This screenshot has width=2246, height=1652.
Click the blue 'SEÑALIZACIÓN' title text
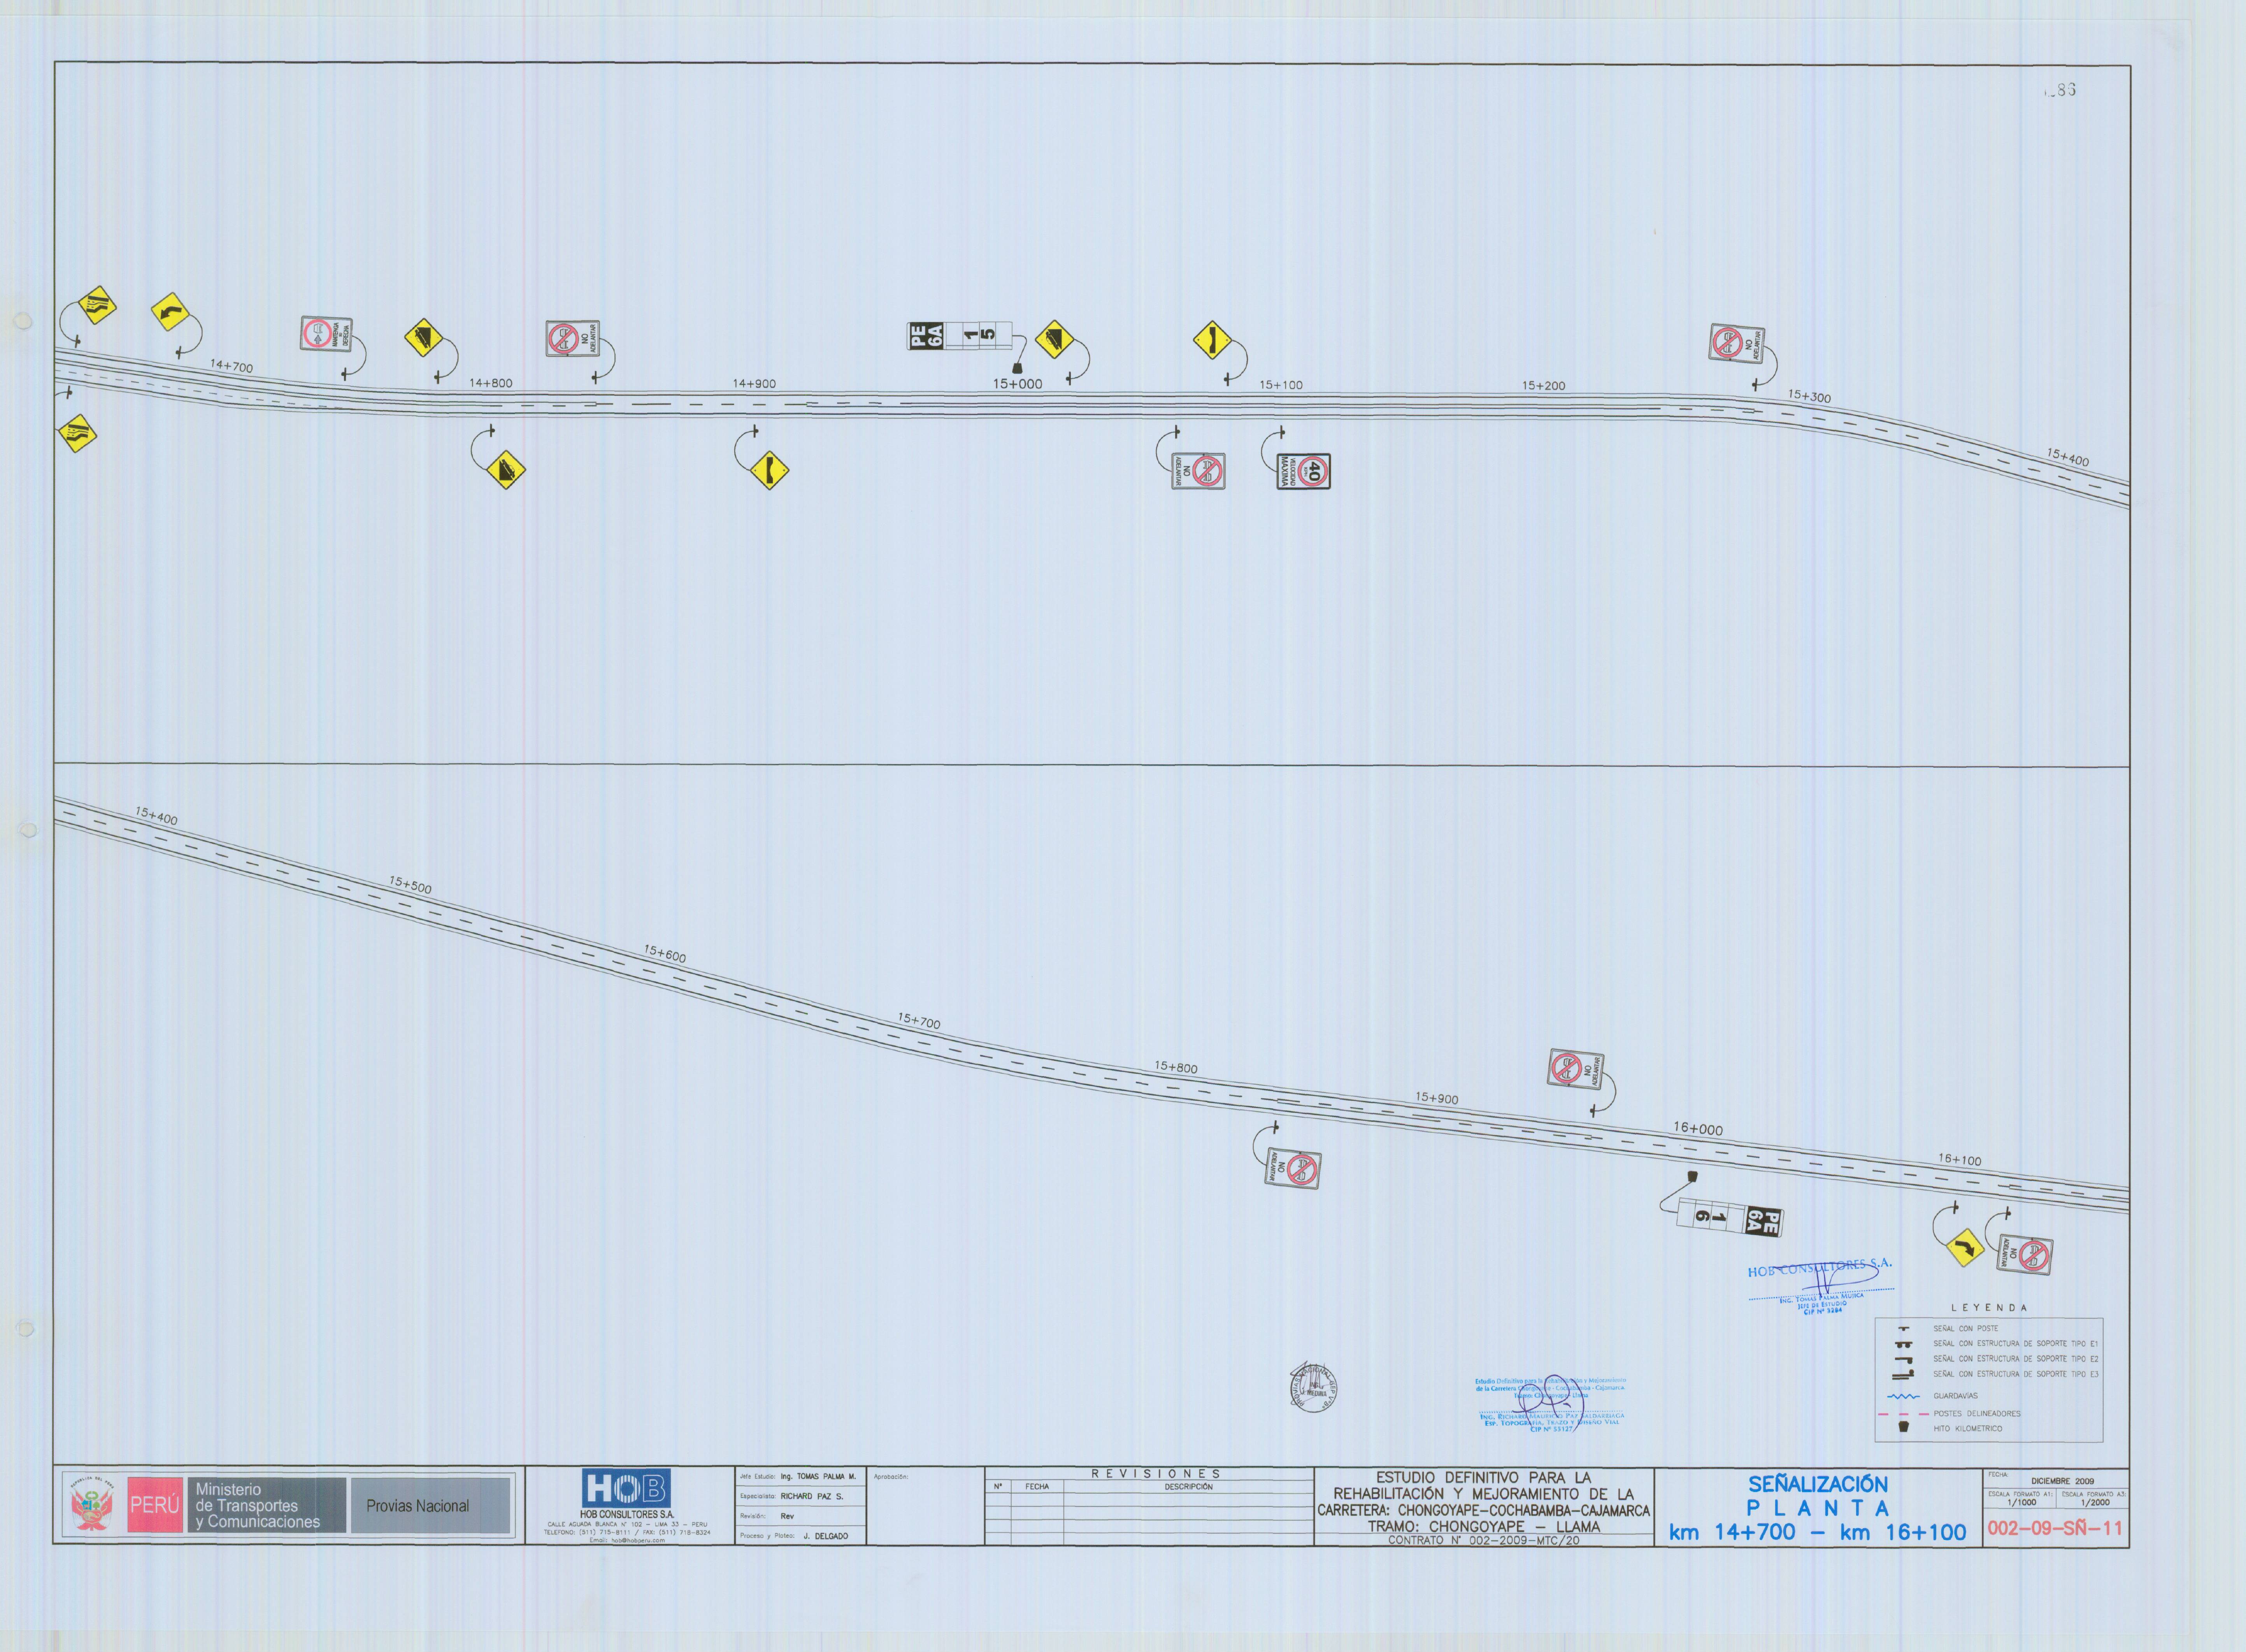click(1818, 1485)
